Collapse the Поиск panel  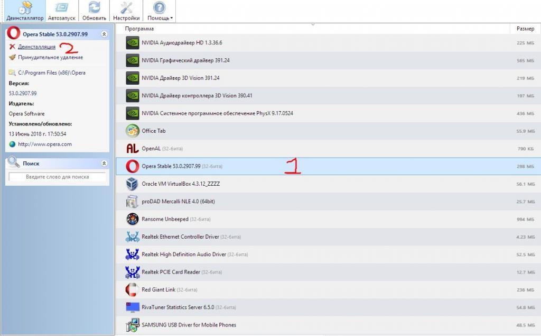(104, 163)
